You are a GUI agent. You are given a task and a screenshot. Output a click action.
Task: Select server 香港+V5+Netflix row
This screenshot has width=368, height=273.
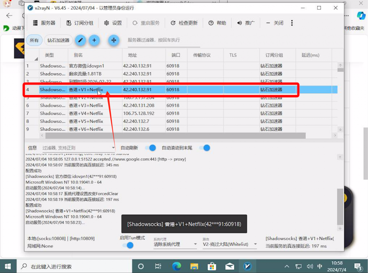[181, 121]
